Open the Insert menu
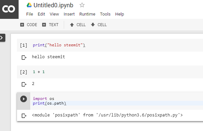Image resolution: width=203 pixels, height=131 pixels. tap(69, 14)
